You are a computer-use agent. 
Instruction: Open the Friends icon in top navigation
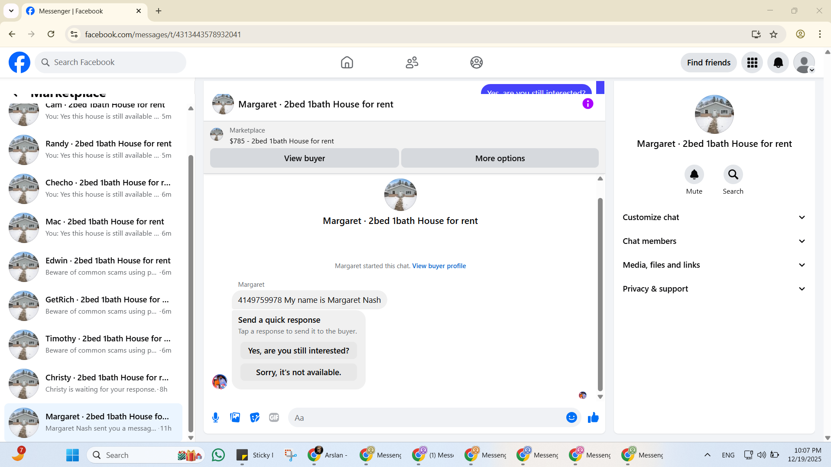[x=412, y=62]
